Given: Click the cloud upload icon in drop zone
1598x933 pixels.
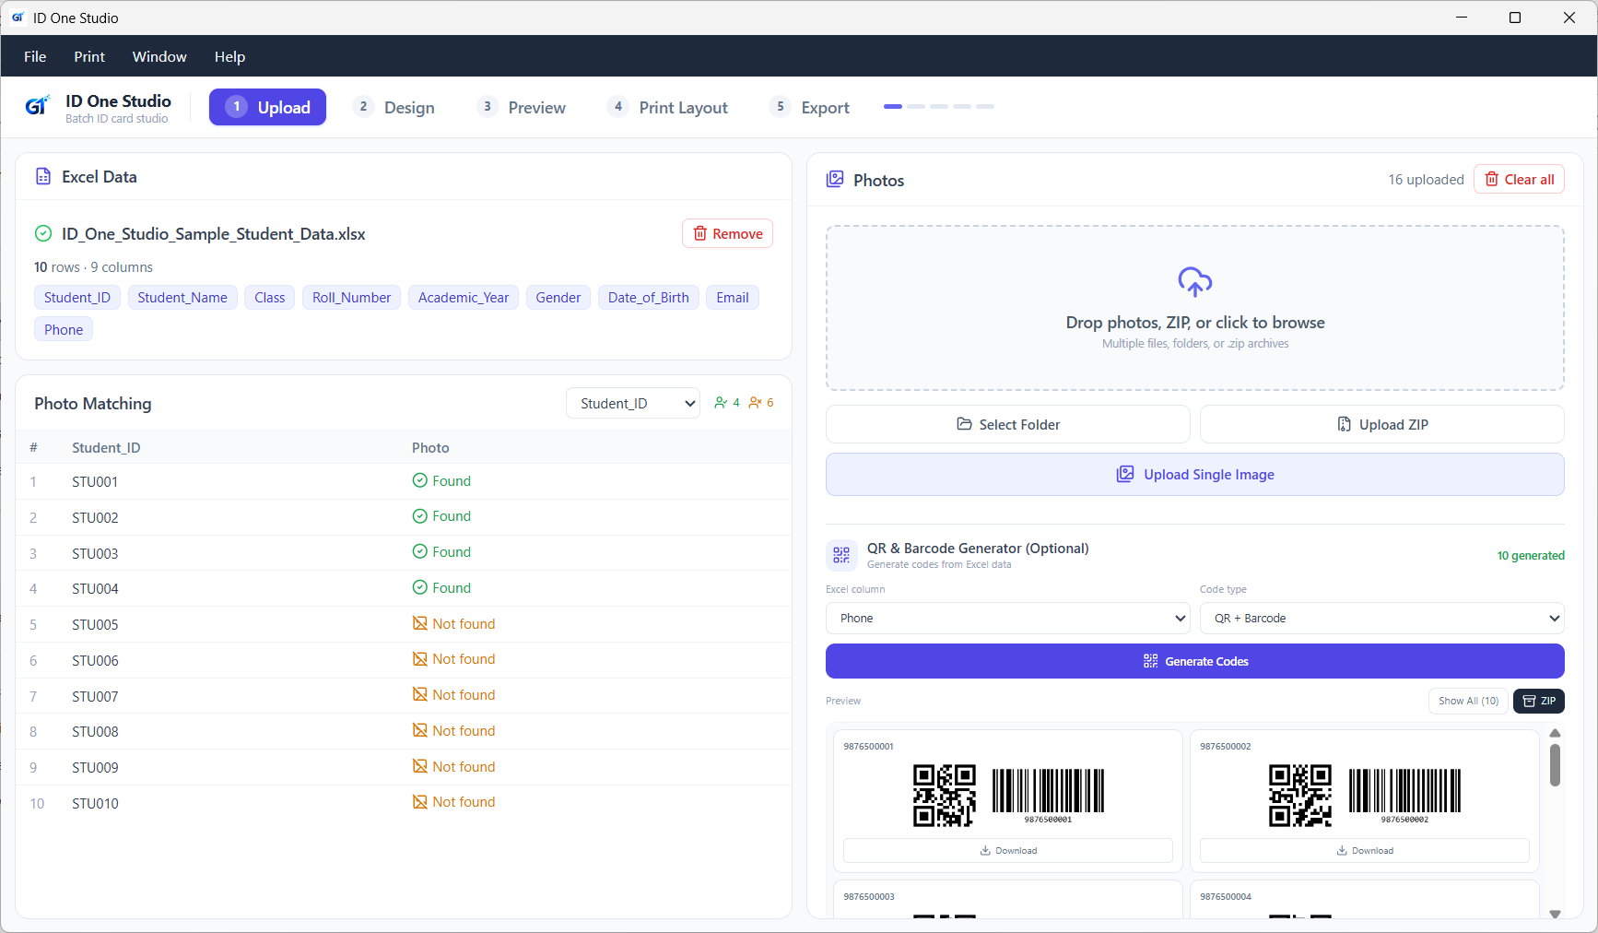Looking at the screenshot, I should coord(1195,282).
